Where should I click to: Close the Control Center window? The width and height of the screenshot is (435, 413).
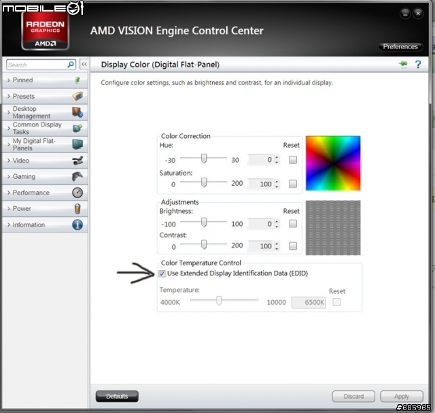(x=418, y=13)
